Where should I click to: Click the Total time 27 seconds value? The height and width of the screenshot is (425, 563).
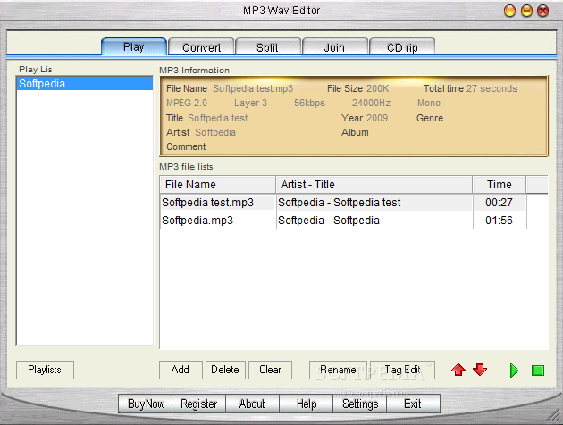pos(492,88)
